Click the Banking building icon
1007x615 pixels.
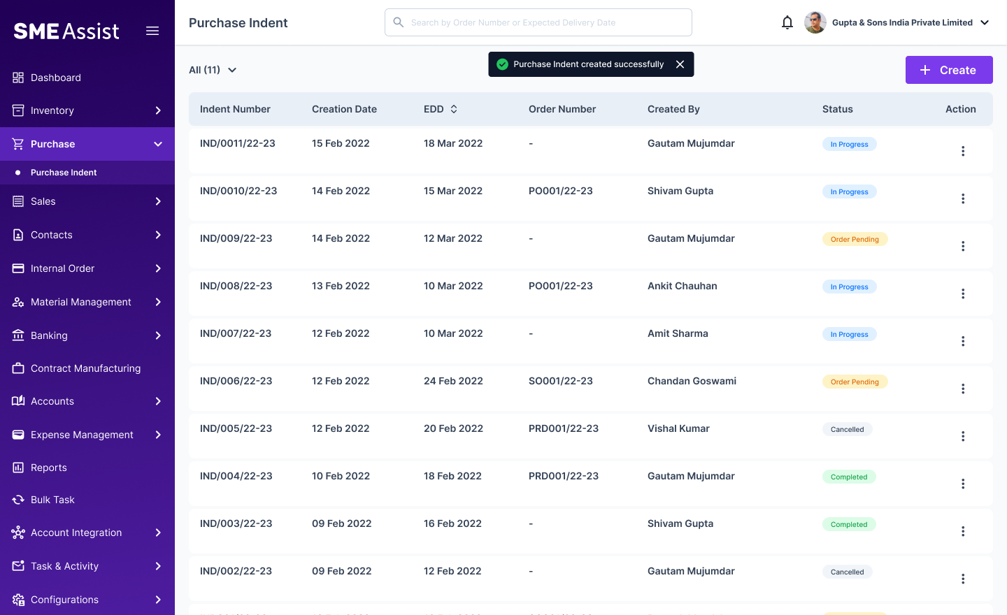point(18,335)
